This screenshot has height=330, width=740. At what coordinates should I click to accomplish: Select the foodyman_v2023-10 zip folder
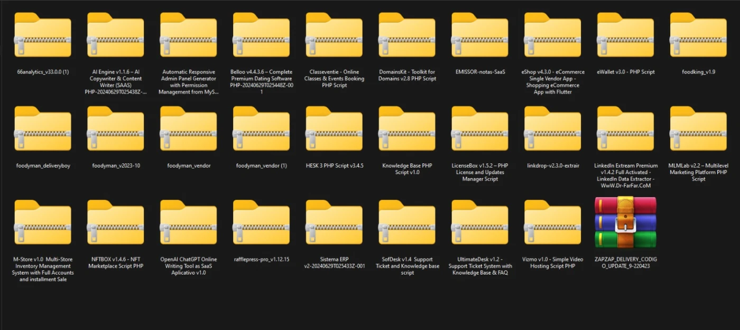[x=116, y=129]
